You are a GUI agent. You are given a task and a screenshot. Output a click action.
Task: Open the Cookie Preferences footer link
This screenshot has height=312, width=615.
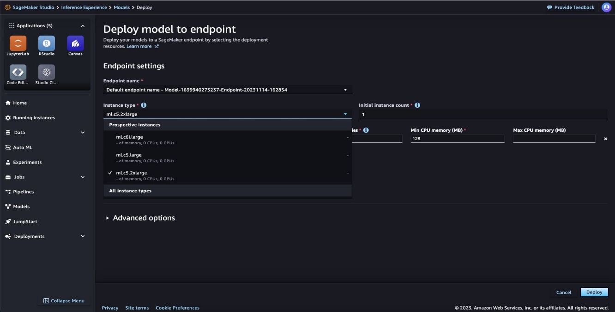click(x=178, y=308)
